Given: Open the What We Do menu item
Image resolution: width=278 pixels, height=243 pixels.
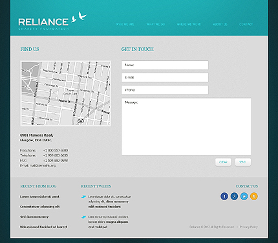Looking at the screenshot, I should coord(156,25).
